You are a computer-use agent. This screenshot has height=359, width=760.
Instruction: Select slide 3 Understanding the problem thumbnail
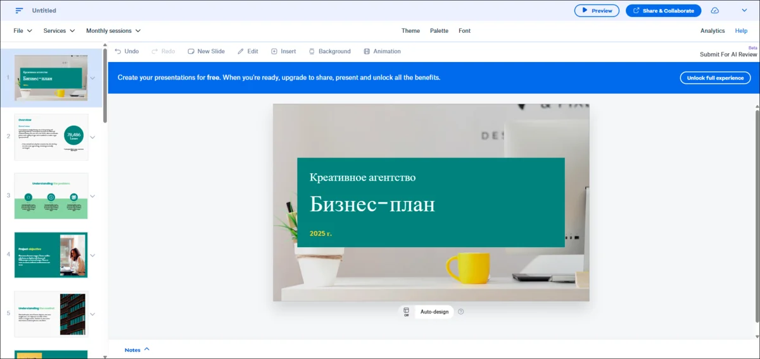51,196
